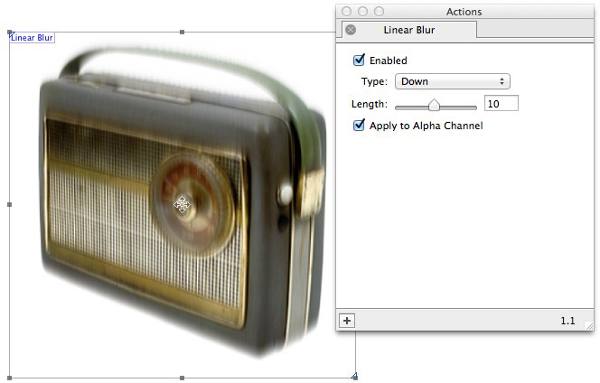This screenshot has height=383, width=600.
Task: Click the top-center selection handle
Action: pos(183,33)
